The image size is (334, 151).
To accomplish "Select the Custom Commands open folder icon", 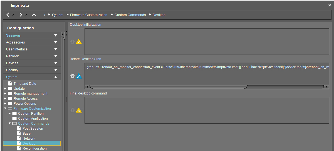I will tap(14, 124).
